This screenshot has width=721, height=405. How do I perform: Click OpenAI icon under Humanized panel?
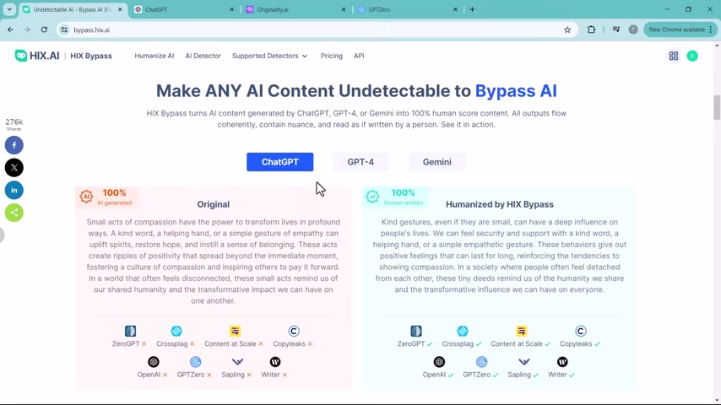point(439,362)
